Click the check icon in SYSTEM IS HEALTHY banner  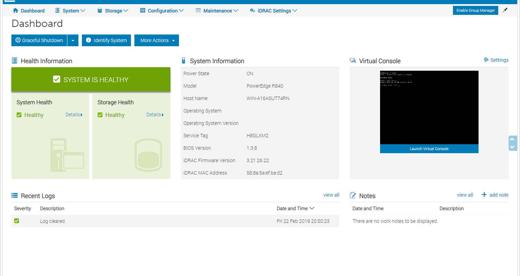(57, 79)
